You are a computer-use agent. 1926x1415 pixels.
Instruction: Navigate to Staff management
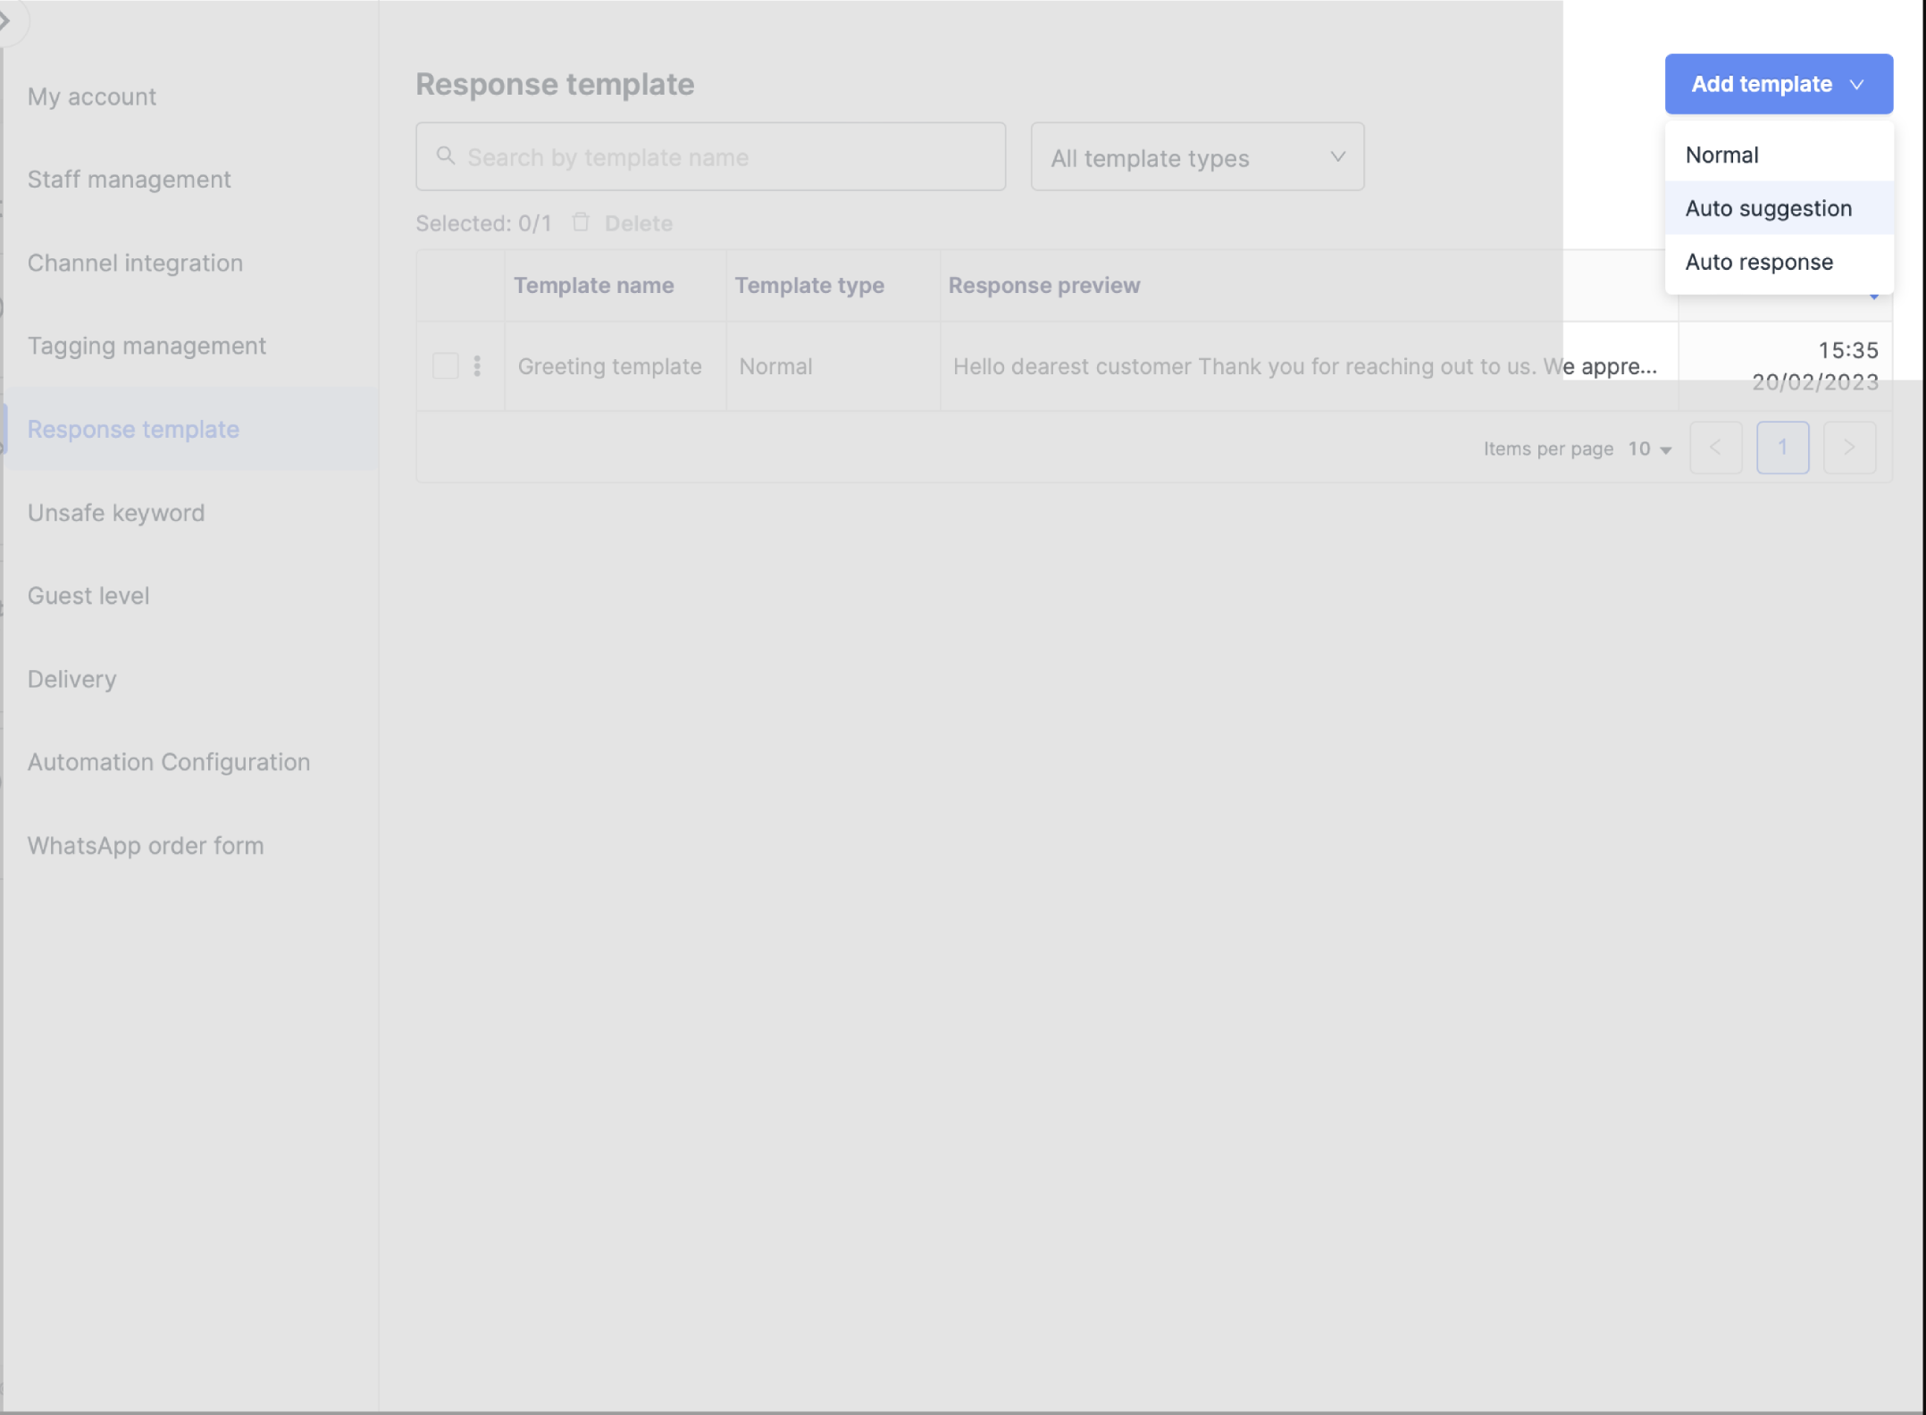pos(130,180)
